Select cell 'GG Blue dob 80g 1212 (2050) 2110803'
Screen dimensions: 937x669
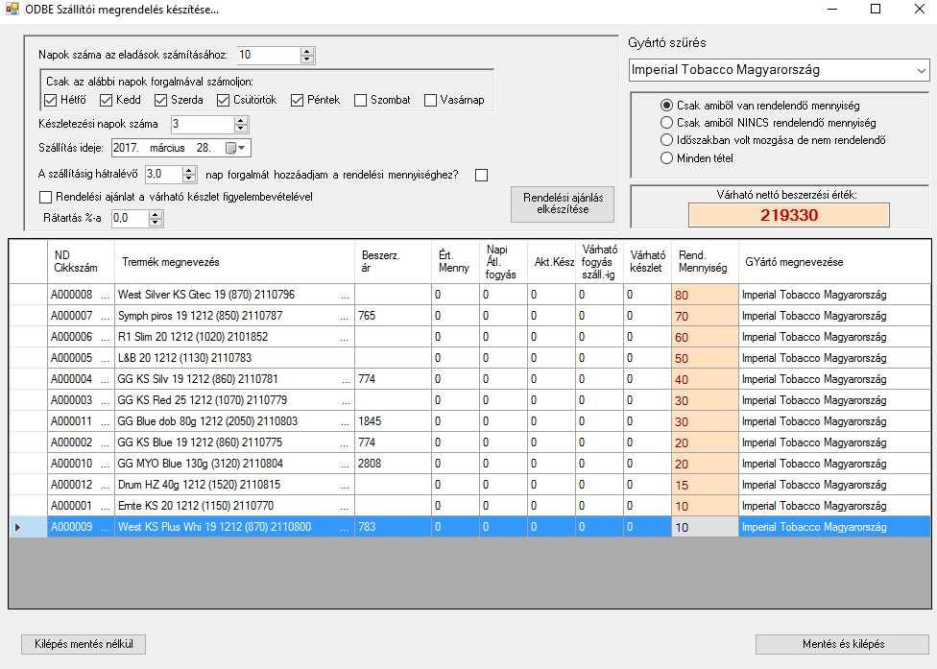pos(234,421)
